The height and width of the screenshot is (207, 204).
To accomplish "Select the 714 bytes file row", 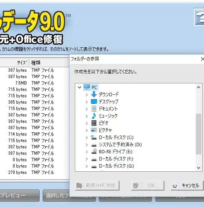I will pos(34,134).
